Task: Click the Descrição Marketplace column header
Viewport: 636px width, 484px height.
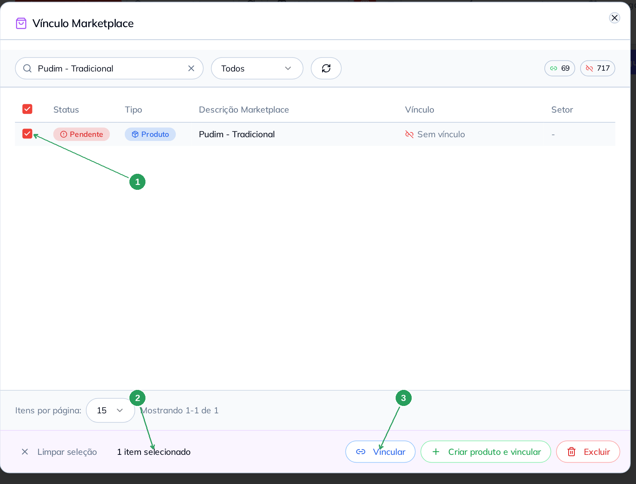Action: [x=244, y=110]
